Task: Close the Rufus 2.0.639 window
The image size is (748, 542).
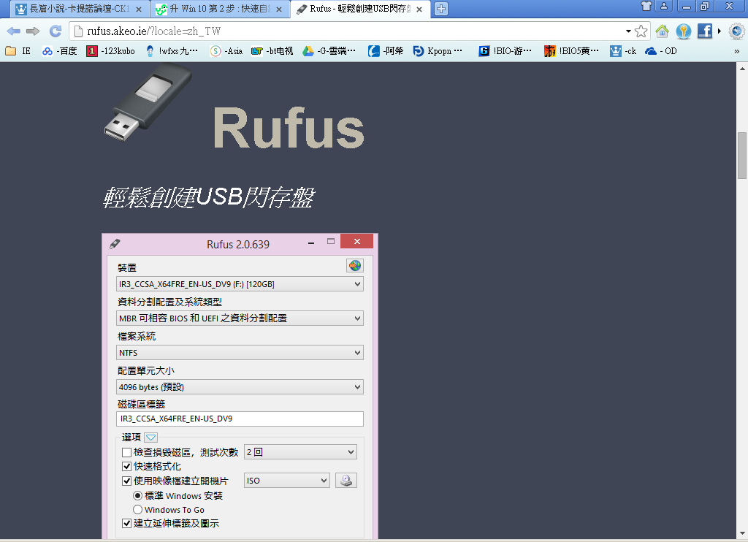Action: [356, 242]
